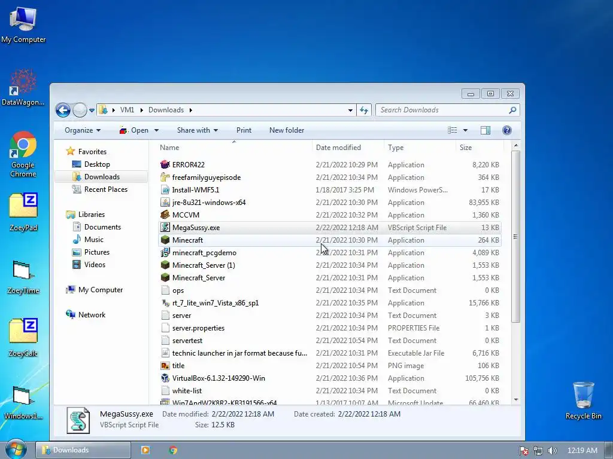Click the VM1 breadcrumb segment
This screenshot has width=613, height=459.
(x=127, y=110)
